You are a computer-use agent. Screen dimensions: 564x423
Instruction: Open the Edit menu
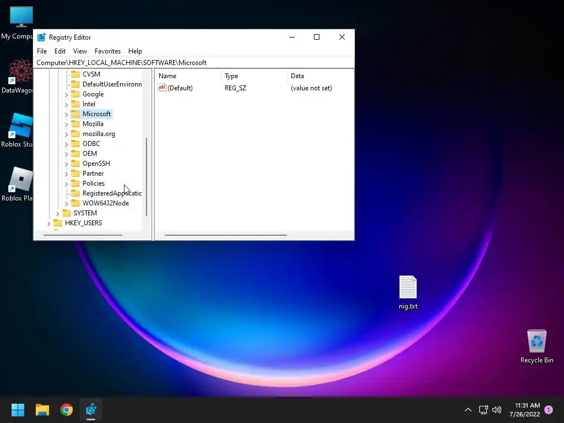pyautogui.click(x=59, y=51)
